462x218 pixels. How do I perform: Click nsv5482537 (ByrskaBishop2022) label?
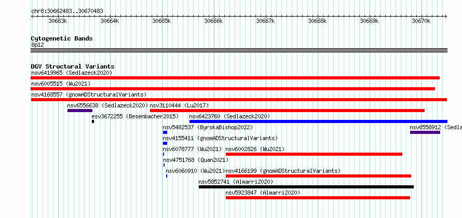[208, 127]
